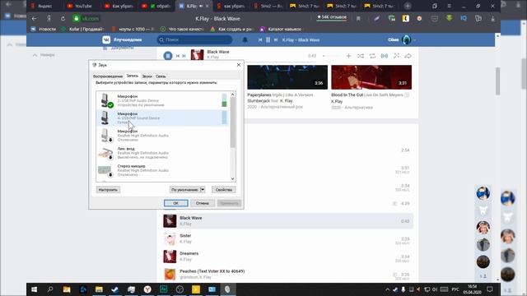Open Windows taskbar search
The image size is (527, 296).
click(50, 289)
